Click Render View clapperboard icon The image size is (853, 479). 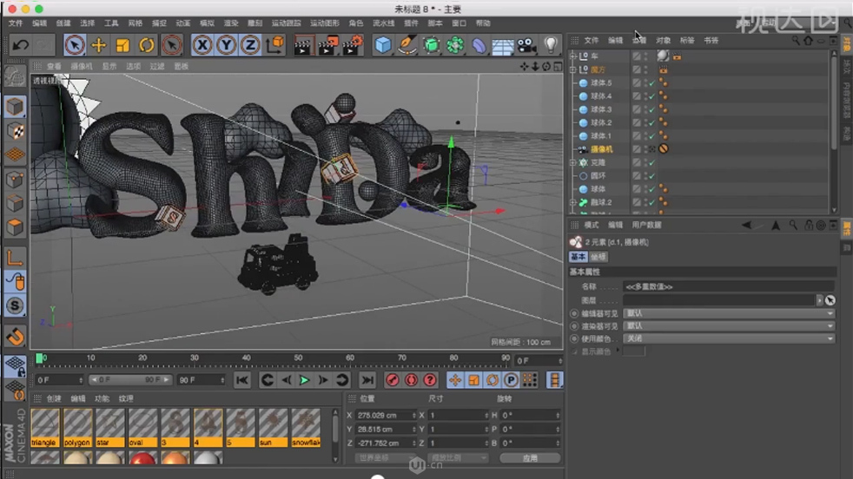click(302, 45)
